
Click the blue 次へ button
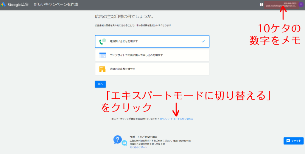tap(100, 84)
